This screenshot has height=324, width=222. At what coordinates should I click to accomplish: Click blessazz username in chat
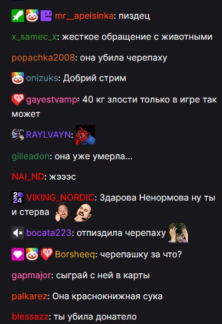[x=30, y=316]
